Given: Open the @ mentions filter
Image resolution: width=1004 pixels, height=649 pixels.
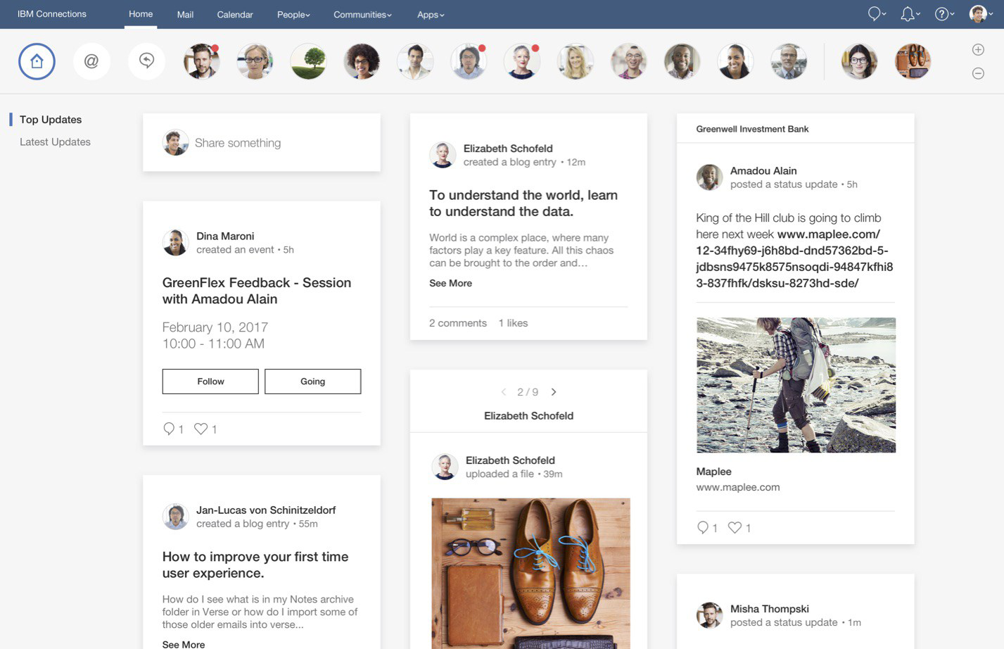Looking at the screenshot, I should click(x=91, y=61).
